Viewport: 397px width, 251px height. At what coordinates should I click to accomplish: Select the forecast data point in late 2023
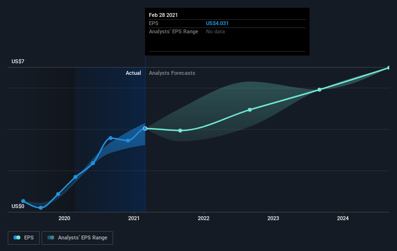pyautogui.click(x=319, y=90)
